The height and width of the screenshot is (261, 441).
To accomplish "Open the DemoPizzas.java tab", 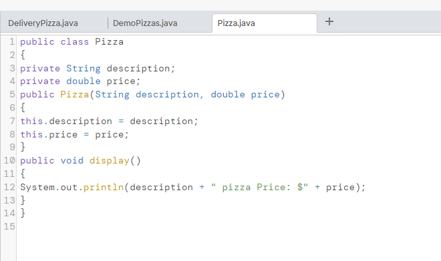I will click(145, 23).
